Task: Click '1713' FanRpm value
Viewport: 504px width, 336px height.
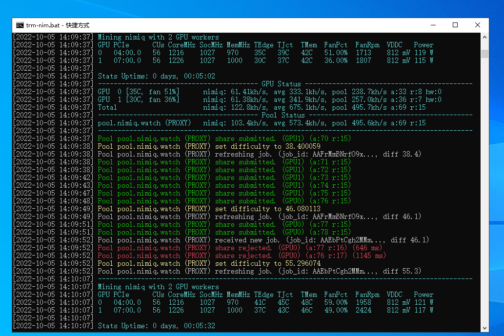Action: pyautogui.click(x=363, y=53)
